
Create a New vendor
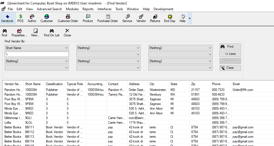[35, 33]
